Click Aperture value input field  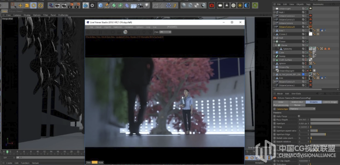(303, 123)
